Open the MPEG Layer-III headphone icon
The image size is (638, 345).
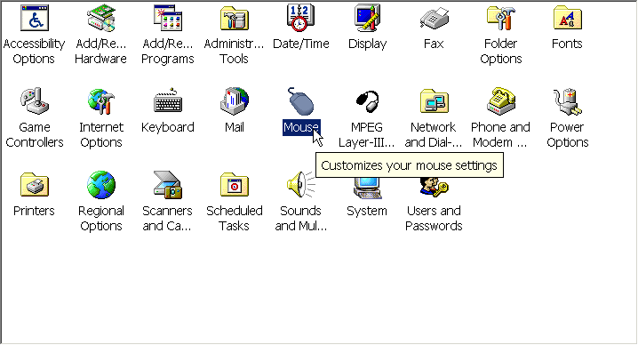coord(367,101)
